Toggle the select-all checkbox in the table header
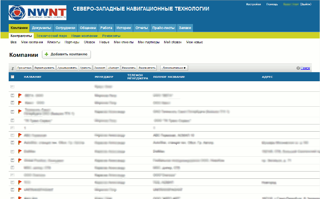Screen dimensions: 320x199 [x=13, y=77]
